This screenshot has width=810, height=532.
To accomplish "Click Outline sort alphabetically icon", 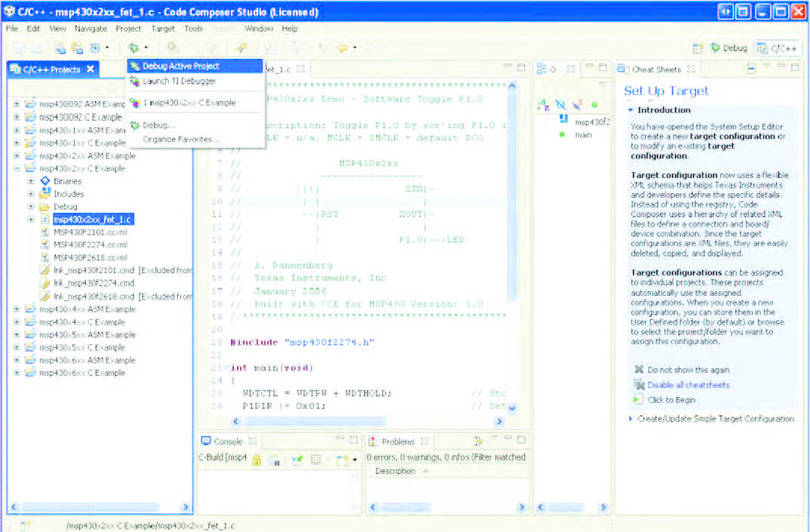I will point(543,105).
